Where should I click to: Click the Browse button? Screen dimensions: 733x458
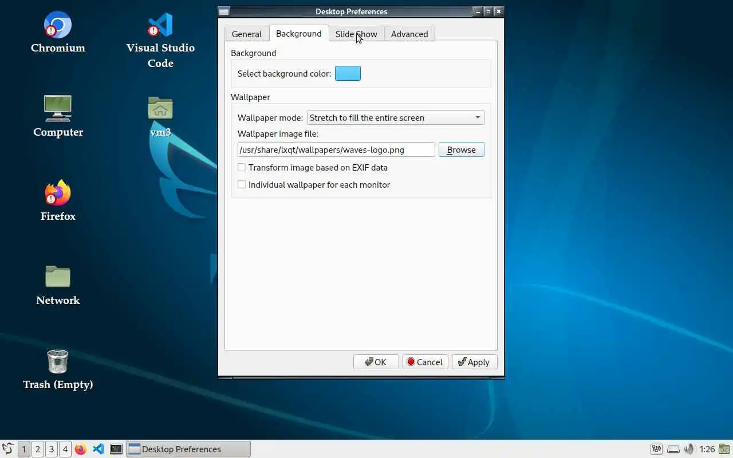462,149
